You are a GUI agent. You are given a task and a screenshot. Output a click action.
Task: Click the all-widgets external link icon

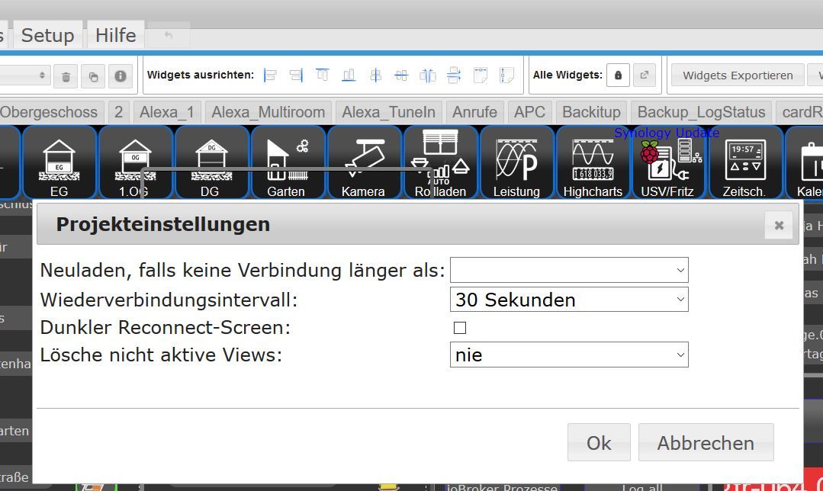[645, 75]
